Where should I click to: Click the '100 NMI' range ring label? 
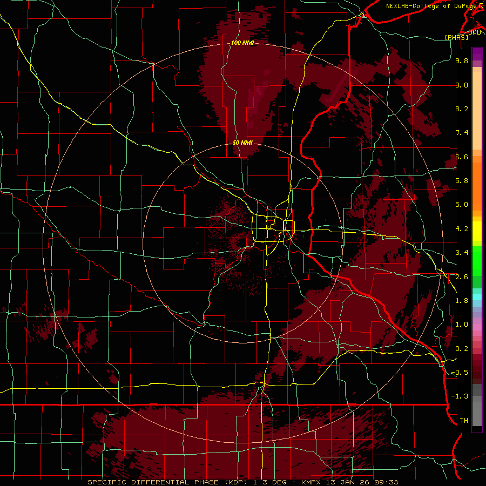coord(242,43)
